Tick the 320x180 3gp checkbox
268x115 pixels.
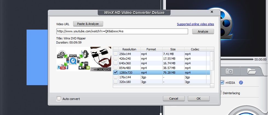(116, 82)
